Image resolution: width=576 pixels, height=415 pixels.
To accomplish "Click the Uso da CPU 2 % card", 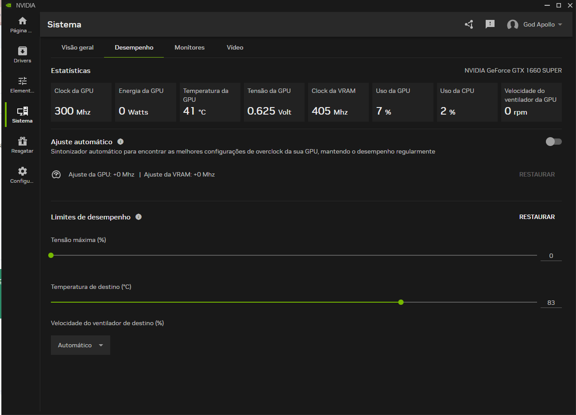I will [467, 102].
